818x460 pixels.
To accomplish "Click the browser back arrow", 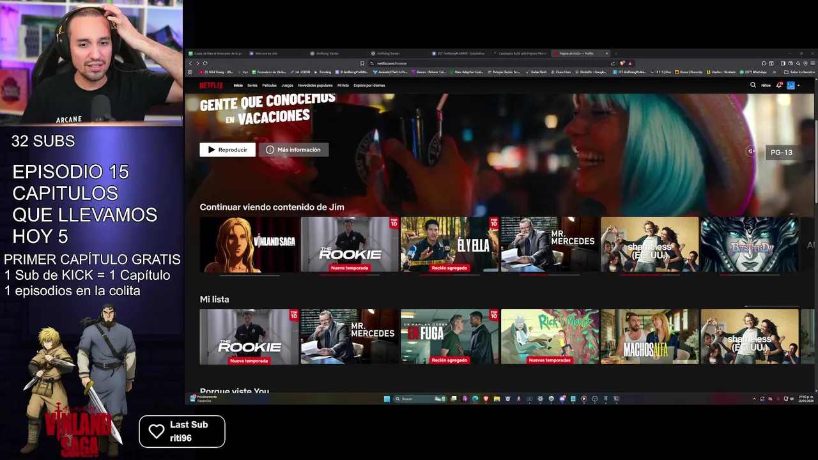I will 190,63.
